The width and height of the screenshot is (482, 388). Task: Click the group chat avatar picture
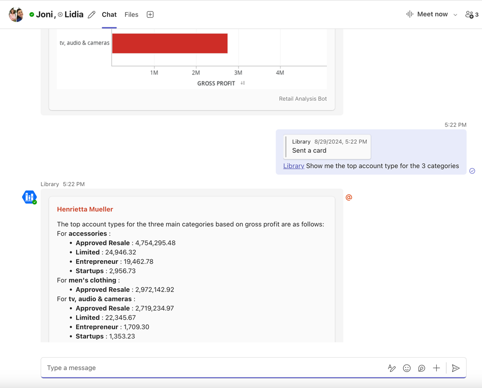[x=16, y=14]
